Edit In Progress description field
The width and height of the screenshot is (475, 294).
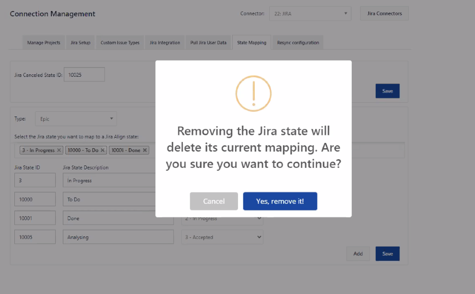(118, 180)
